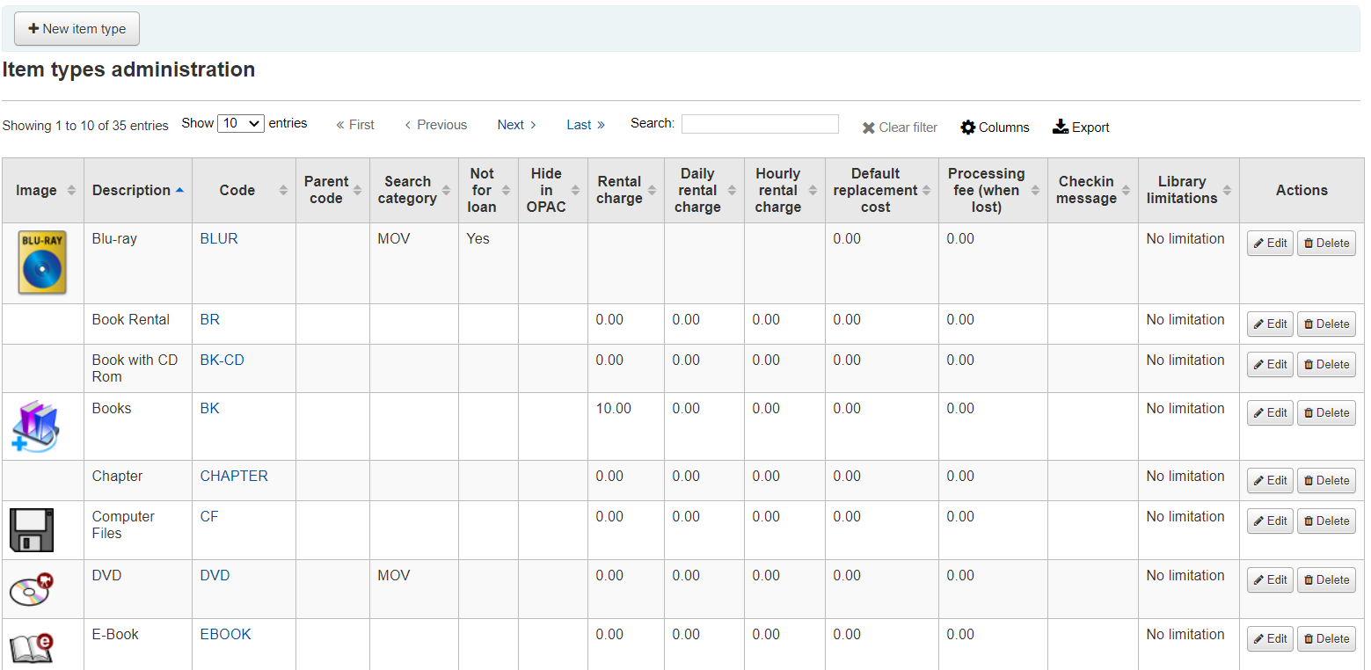Screen dimensions: 1371x670
Task: Delete the Chapter item type
Action: tap(1326, 481)
